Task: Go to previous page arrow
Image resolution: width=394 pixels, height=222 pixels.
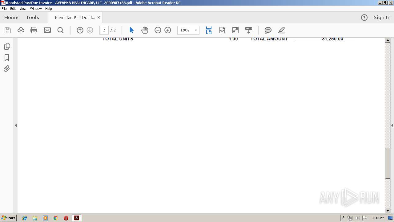Action: point(80,30)
